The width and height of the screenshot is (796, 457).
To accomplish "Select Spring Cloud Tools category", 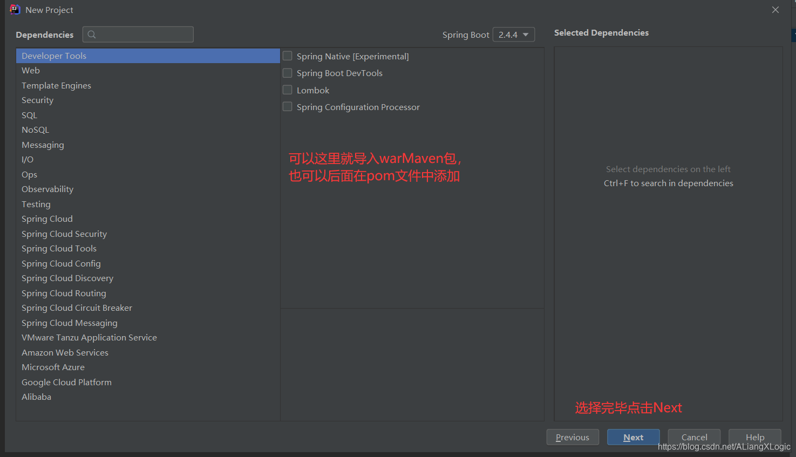I will pos(148,249).
